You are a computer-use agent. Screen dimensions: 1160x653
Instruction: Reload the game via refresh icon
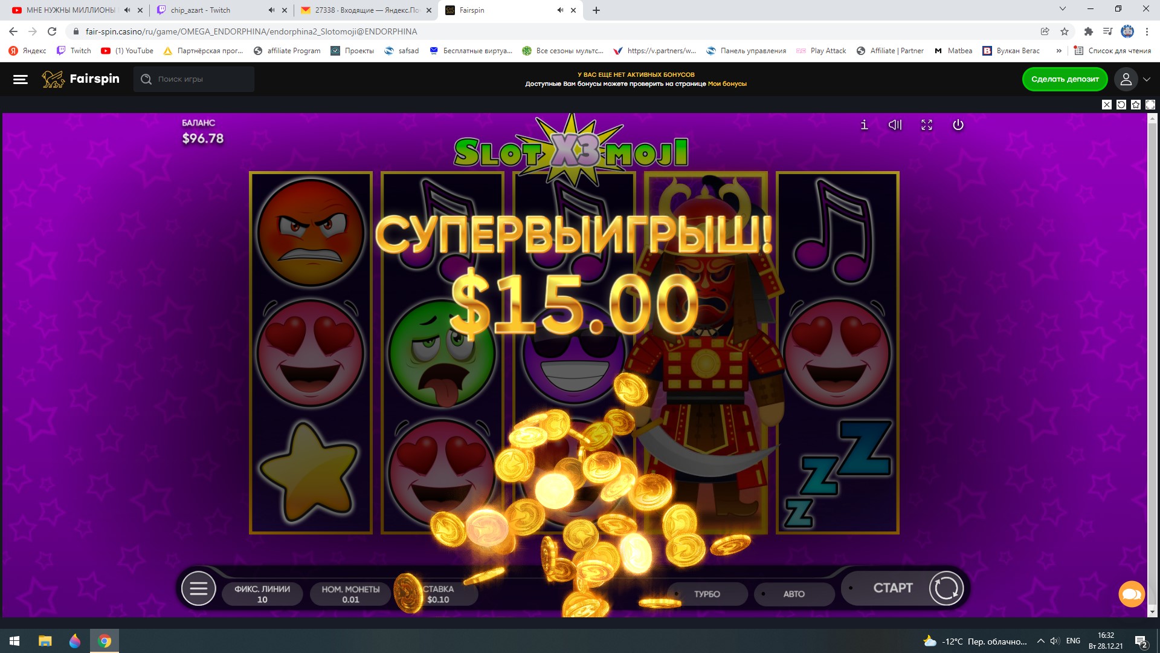click(x=1121, y=105)
